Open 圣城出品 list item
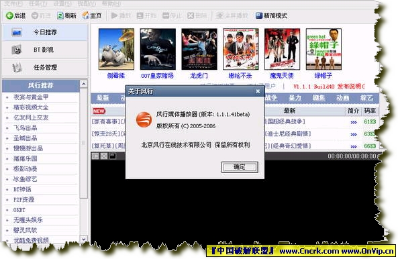This screenshot has height=259, width=398. [x=25, y=138]
